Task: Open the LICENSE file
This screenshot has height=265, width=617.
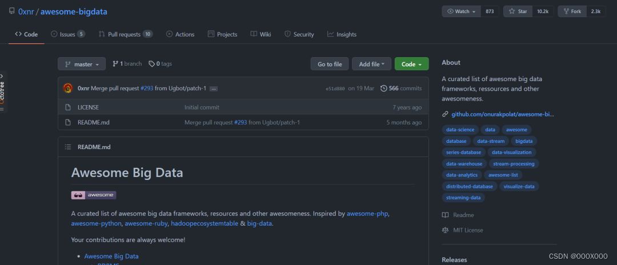Action: 88,107
